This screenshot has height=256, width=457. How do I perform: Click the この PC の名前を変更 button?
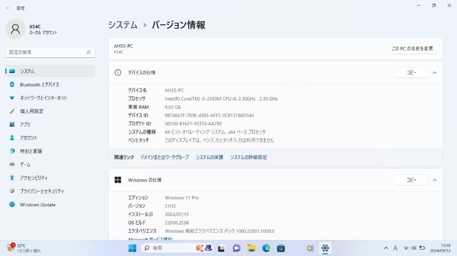(412, 49)
